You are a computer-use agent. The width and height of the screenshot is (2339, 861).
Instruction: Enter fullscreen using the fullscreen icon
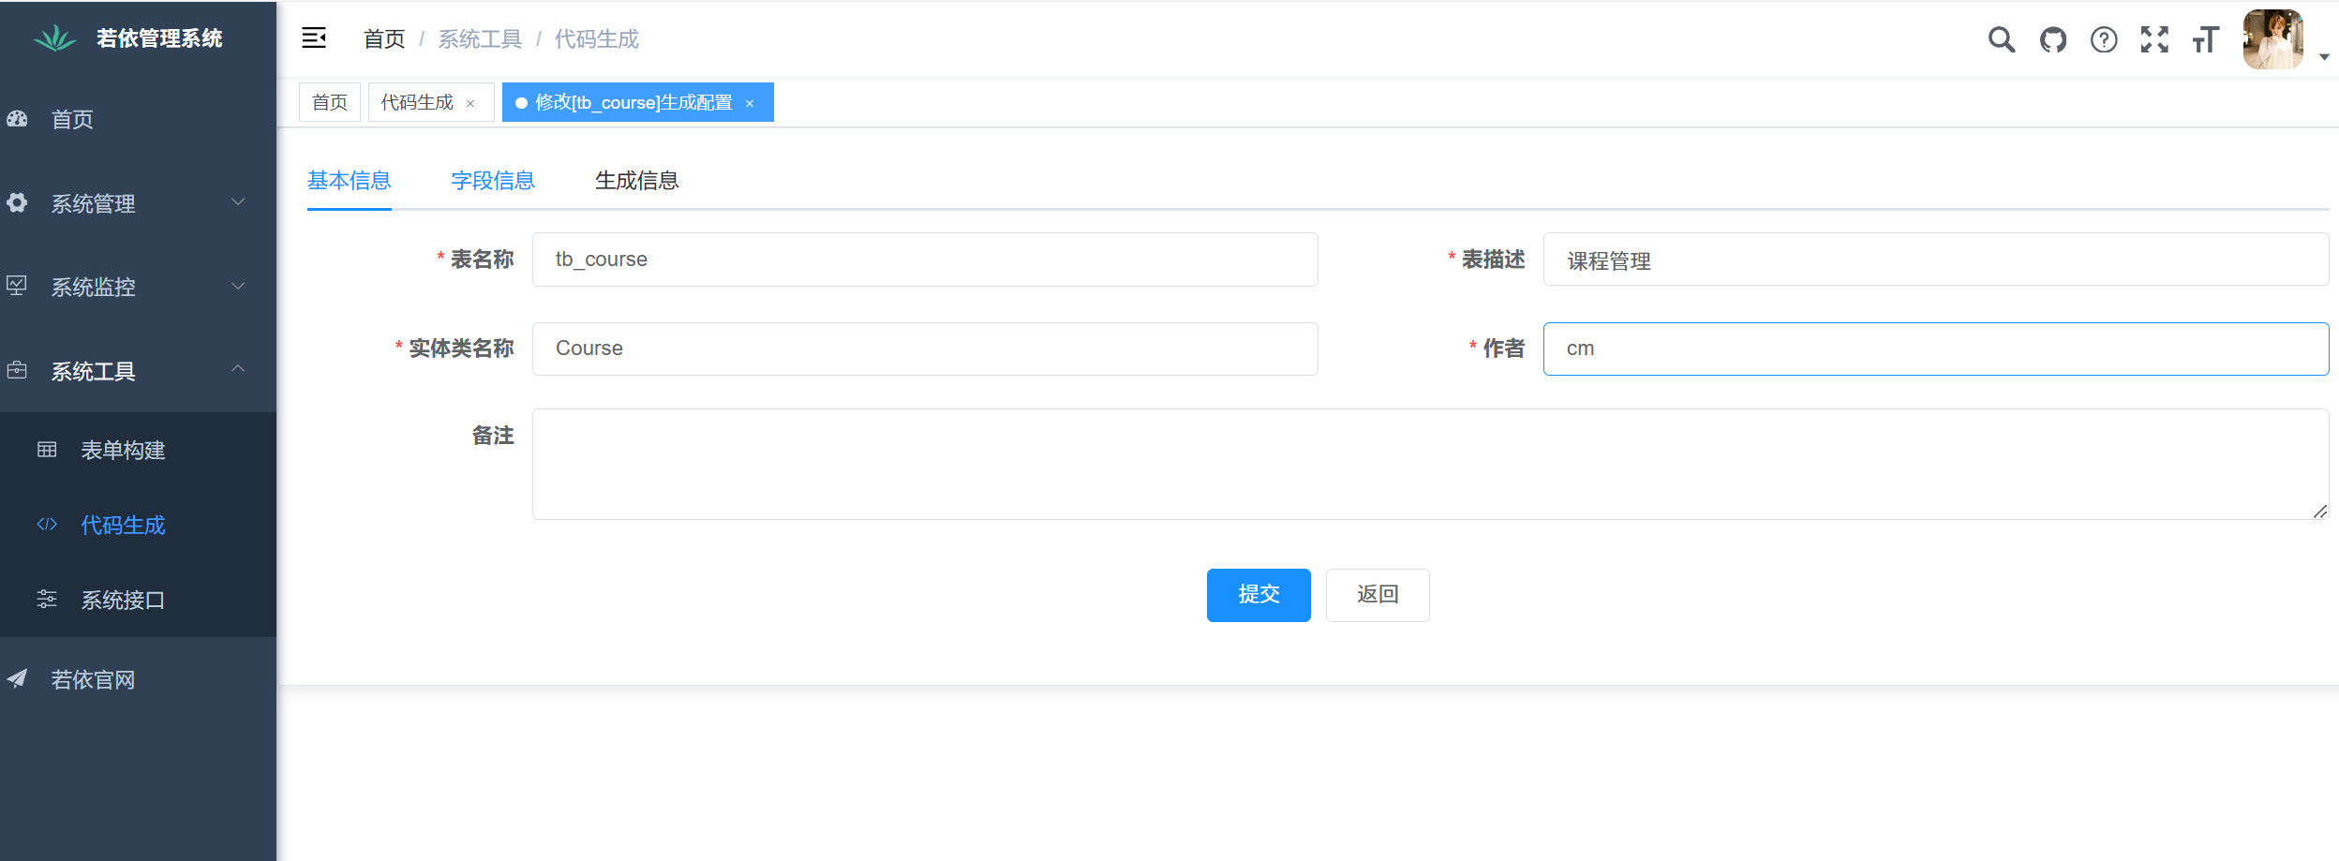click(2154, 40)
